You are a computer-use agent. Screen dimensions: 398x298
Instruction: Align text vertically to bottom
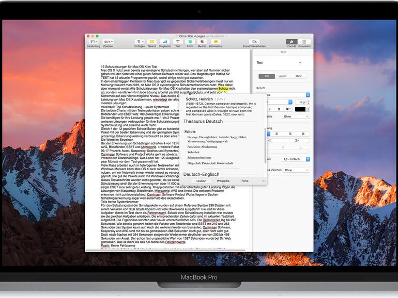click(x=301, y=147)
